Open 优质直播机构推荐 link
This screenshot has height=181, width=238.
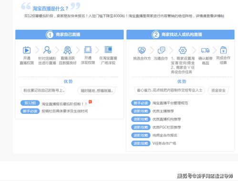[166, 119]
